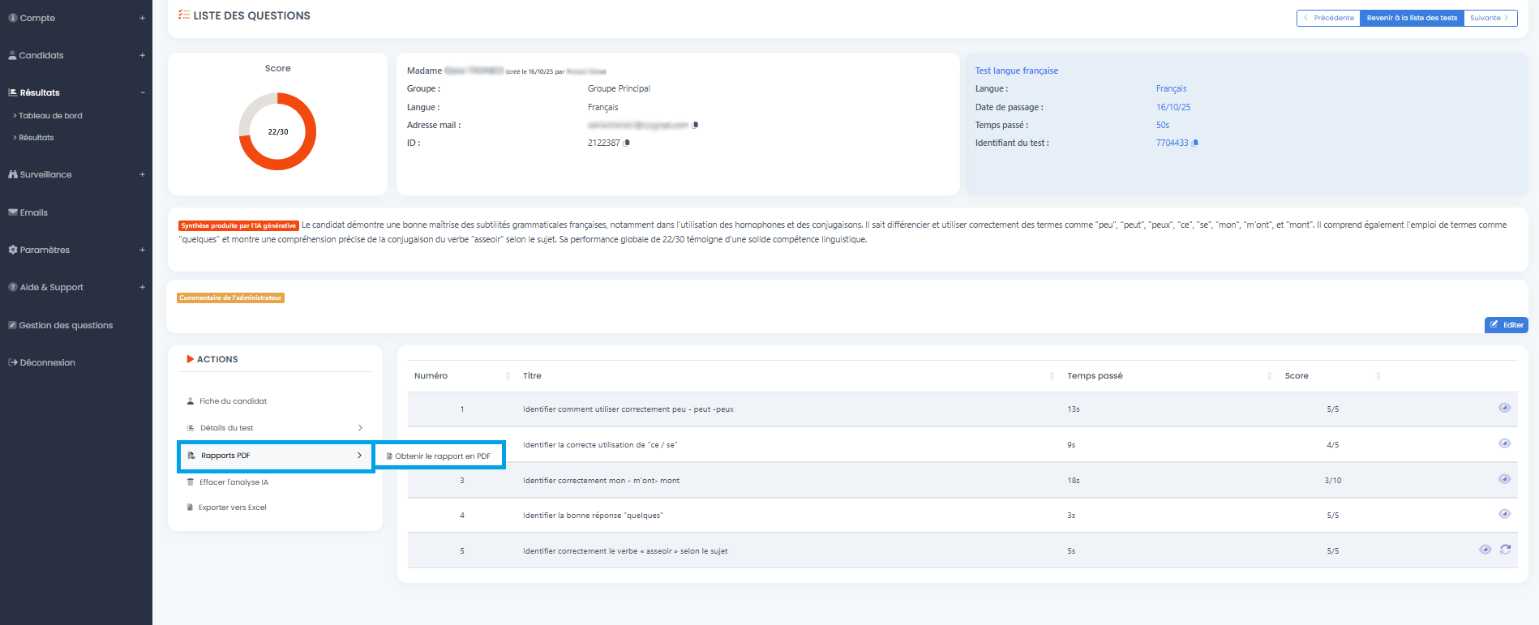This screenshot has width=1539, height=625.
Task: Open Fiche du candidat label in Actions
Action: tap(234, 401)
